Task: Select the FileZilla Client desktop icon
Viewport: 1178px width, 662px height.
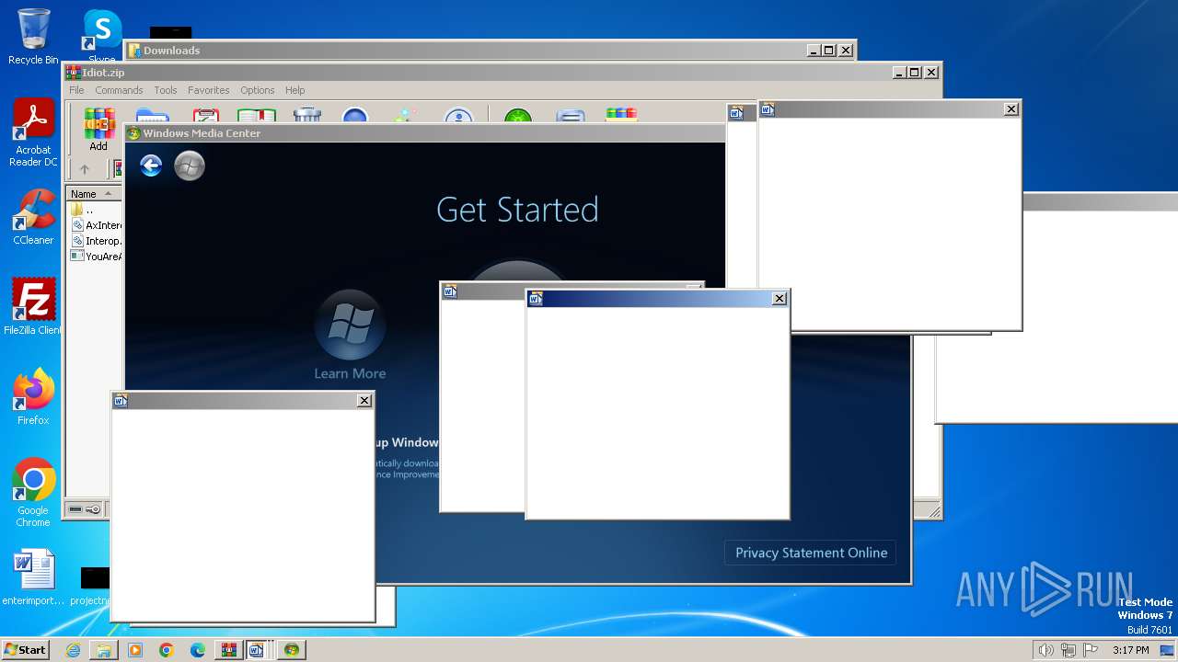Action: [x=33, y=307]
